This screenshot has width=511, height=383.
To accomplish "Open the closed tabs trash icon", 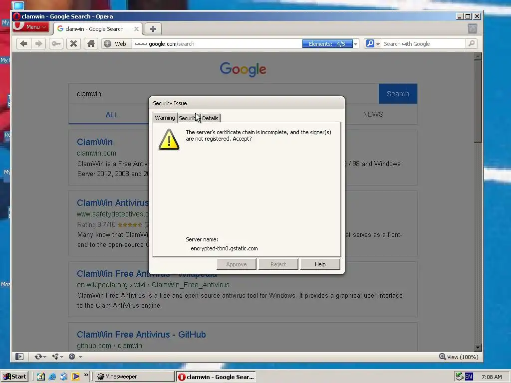I will click(x=472, y=28).
